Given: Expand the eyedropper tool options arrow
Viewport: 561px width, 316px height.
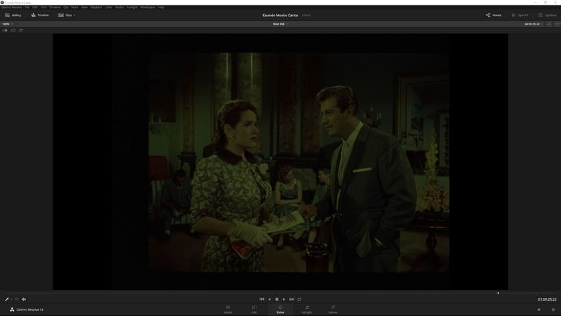Looking at the screenshot, I should click(x=11, y=299).
